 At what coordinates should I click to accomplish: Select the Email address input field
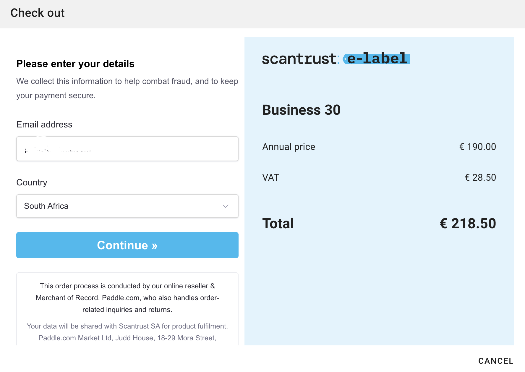click(x=127, y=149)
